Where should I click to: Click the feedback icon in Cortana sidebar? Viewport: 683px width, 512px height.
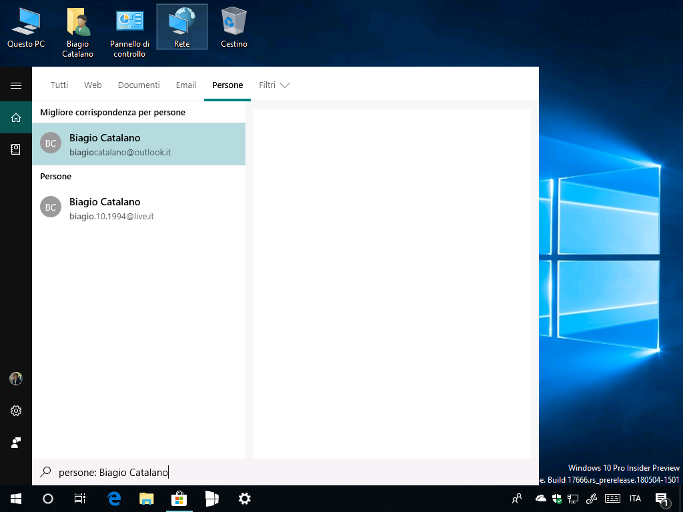pyautogui.click(x=16, y=443)
